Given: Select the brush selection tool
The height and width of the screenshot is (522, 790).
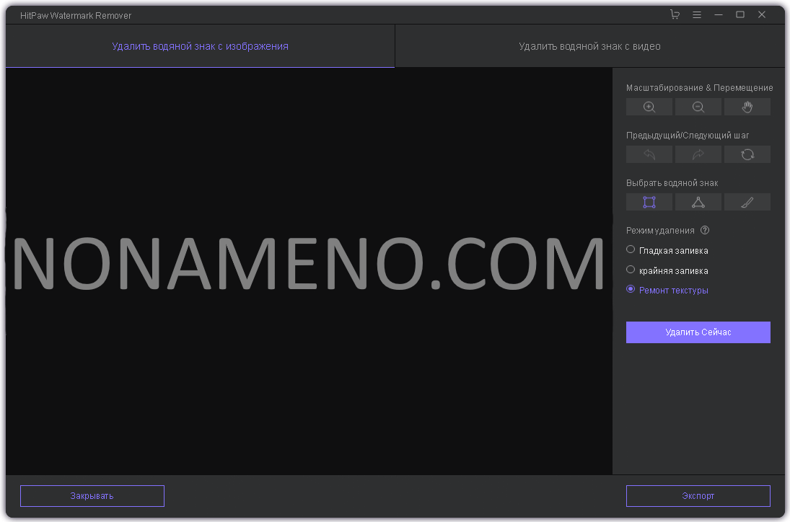Looking at the screenshot, I should (747, 203).
